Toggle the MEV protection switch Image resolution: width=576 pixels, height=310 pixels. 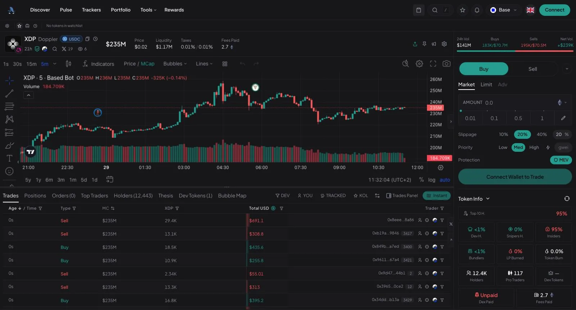coord(561,160)
